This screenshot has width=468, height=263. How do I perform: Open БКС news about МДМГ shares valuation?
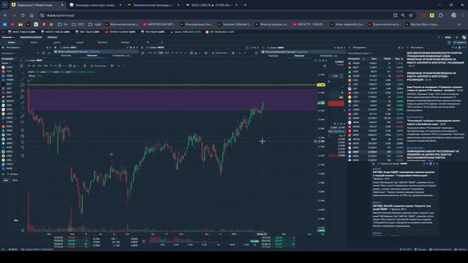[404, 174]
